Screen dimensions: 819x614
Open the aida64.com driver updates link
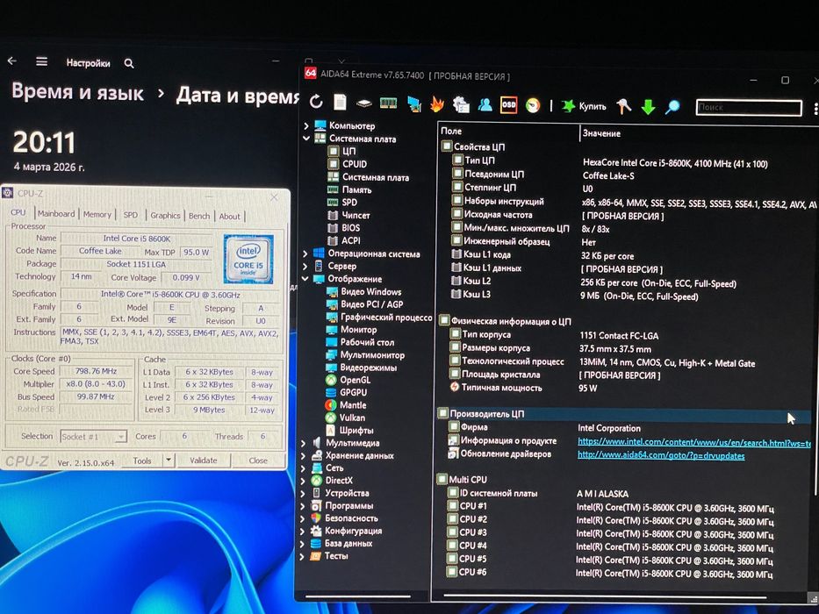tap(661, 455)
